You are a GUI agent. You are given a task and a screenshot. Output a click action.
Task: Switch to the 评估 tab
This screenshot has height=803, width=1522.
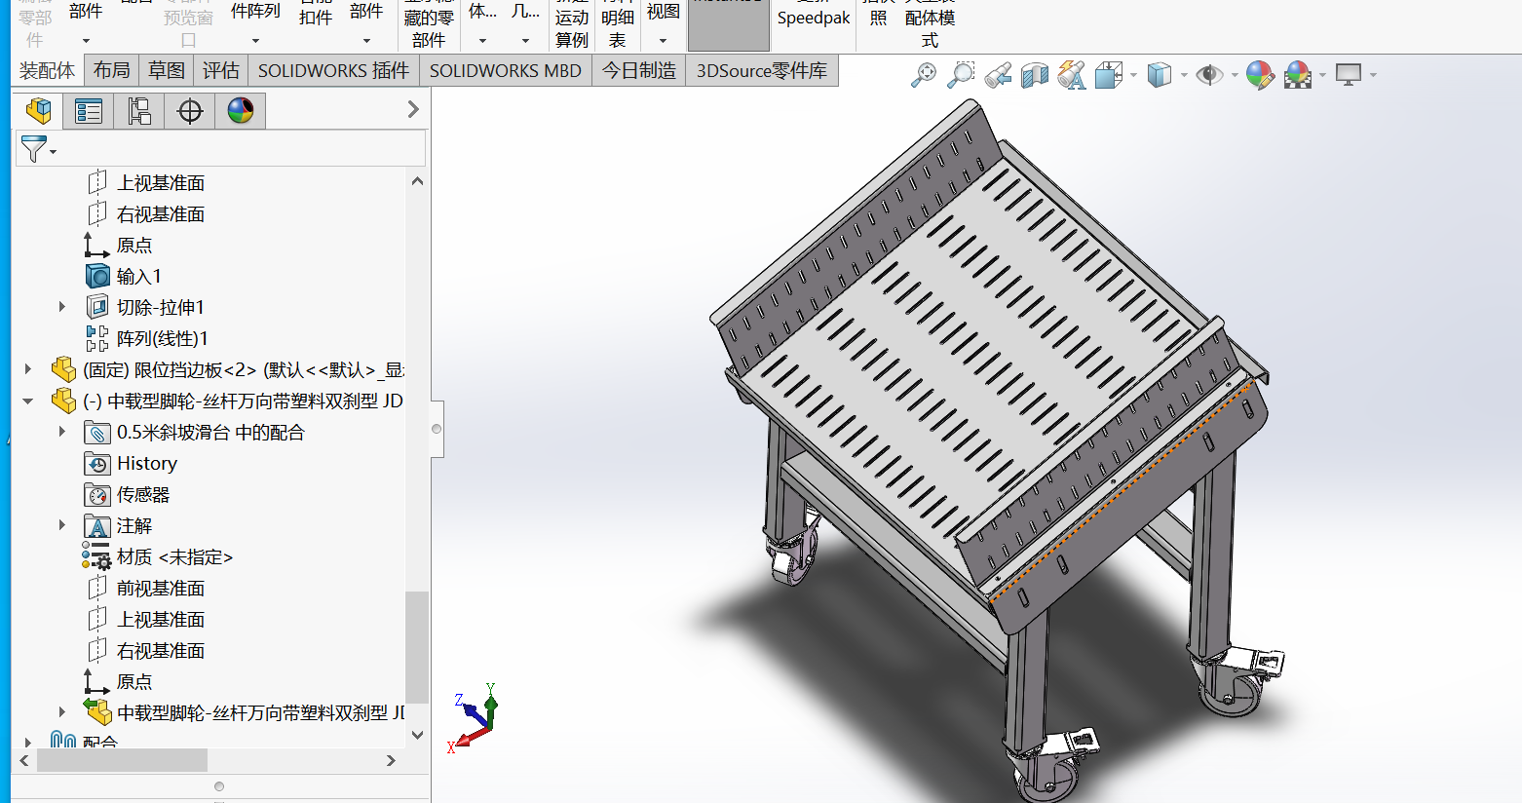pyautogui.click(x=221, y=70)
